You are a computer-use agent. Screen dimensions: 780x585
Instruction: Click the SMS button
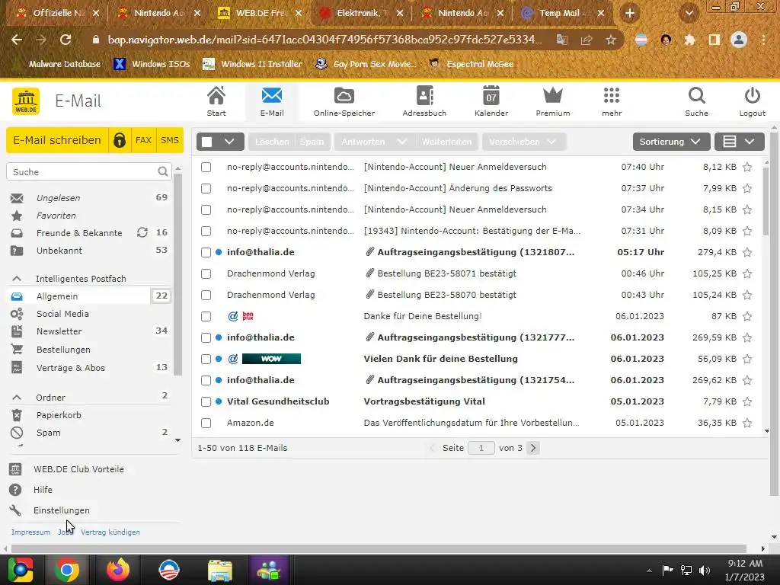coord(170,140)
